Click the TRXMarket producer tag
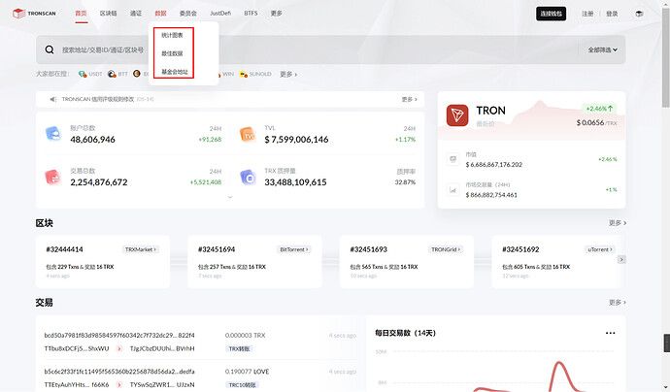The height and width of the screenshot is (392, 670). [x=141, y=249]
